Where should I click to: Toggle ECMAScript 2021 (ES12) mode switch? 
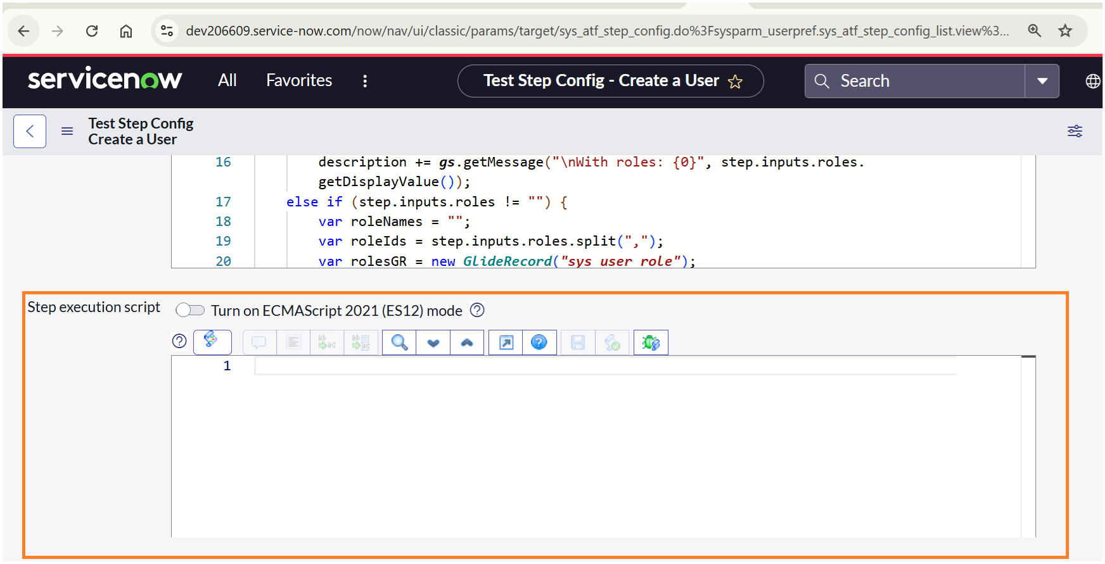click(190, 310)
